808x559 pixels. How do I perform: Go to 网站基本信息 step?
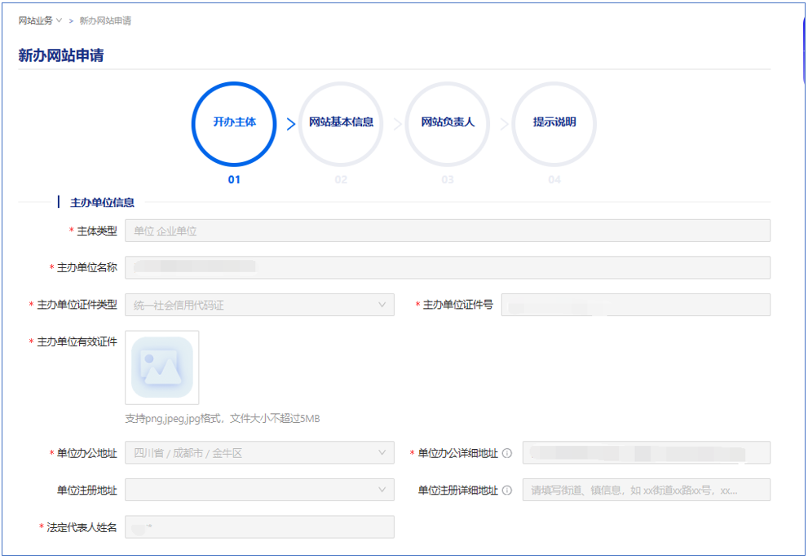click(341, 123)
